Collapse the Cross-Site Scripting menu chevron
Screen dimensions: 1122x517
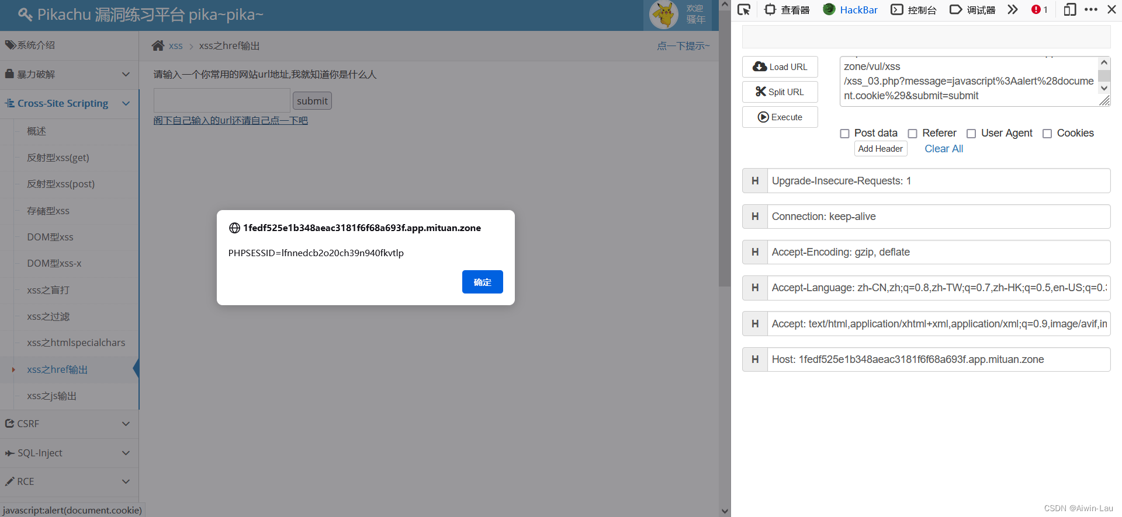(126, 103)
